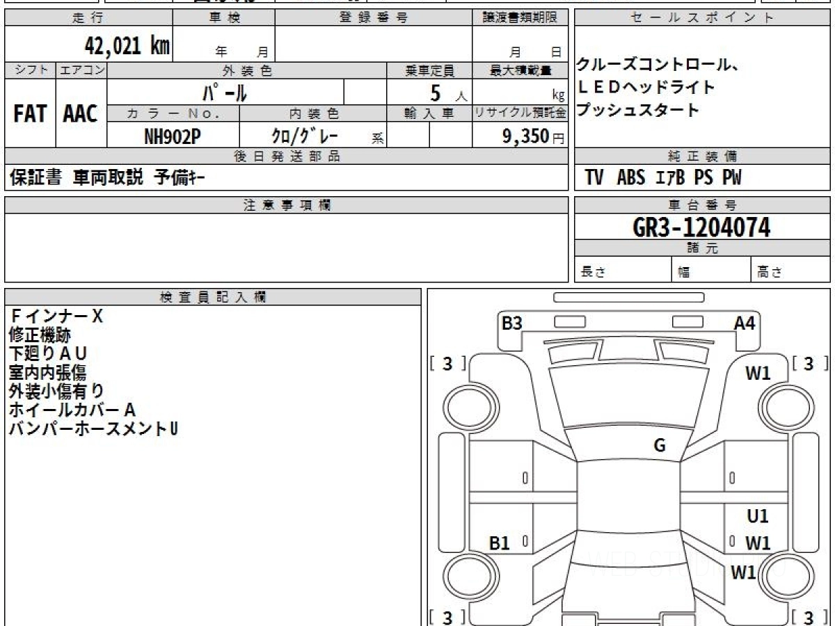Select the 最大積載量 header
The width and height of the screenshot is (835, 626).
[x=520, y=70]
